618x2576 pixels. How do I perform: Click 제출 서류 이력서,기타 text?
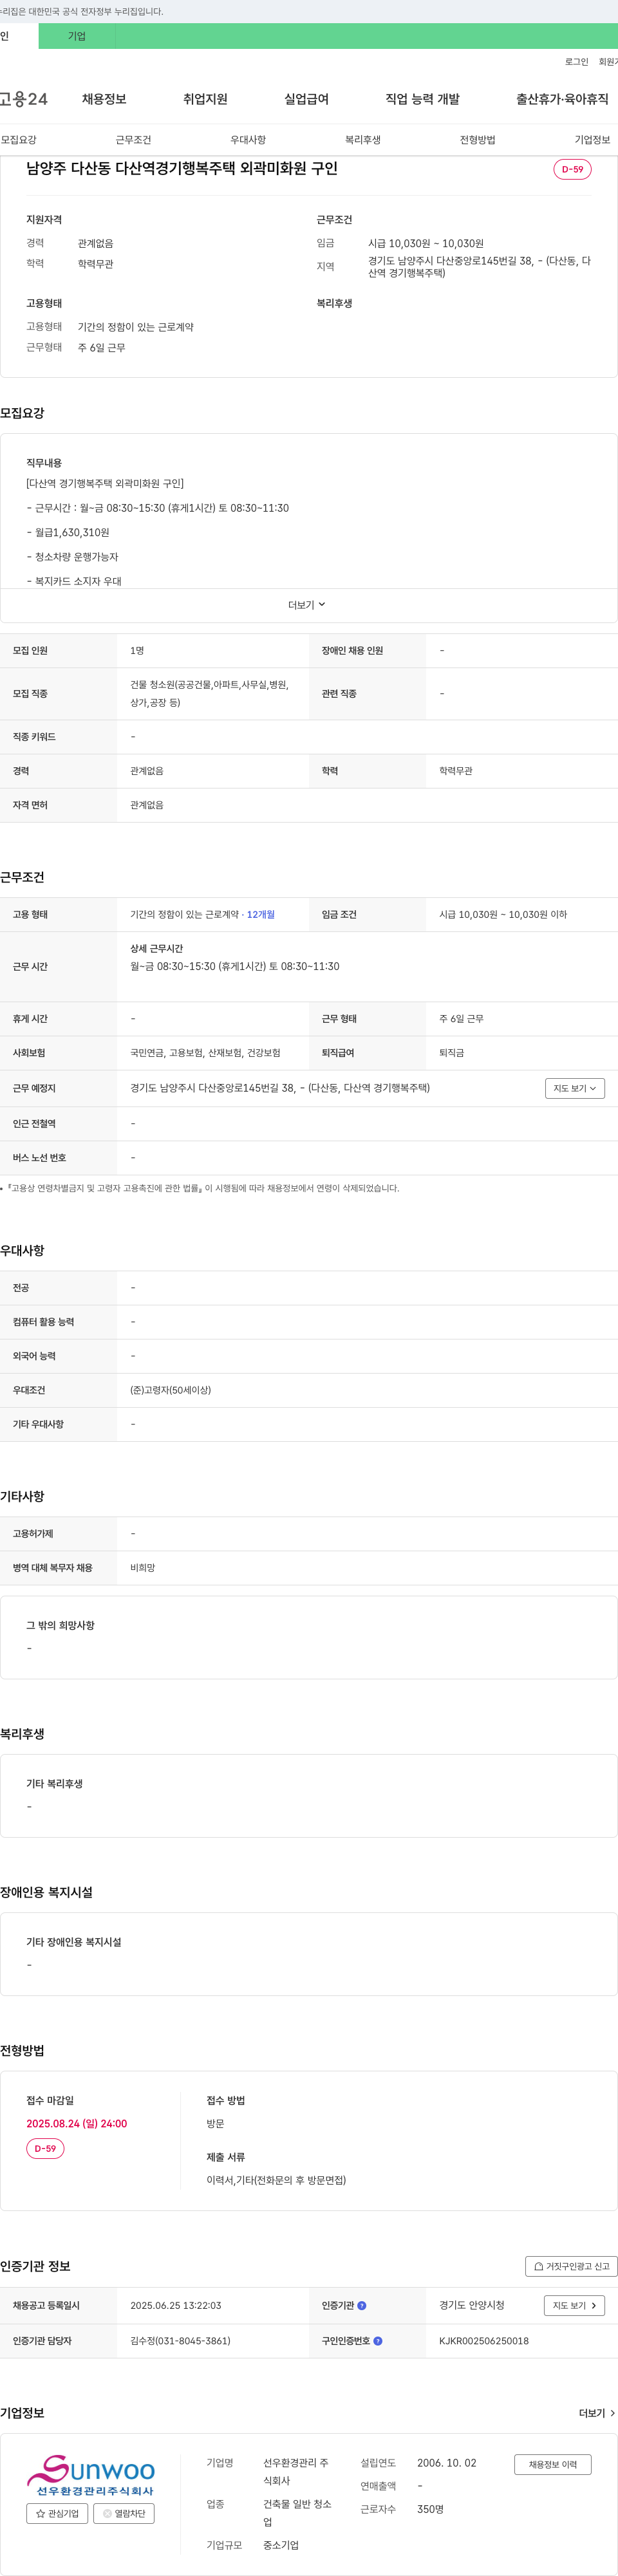click(276, 2180)
